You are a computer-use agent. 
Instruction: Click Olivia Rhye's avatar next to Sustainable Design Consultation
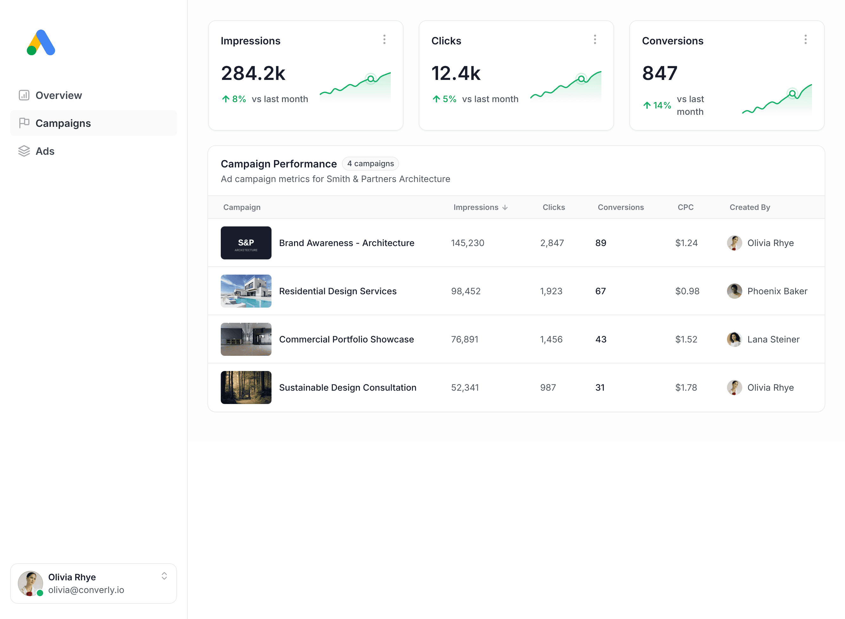coord(735,388)
